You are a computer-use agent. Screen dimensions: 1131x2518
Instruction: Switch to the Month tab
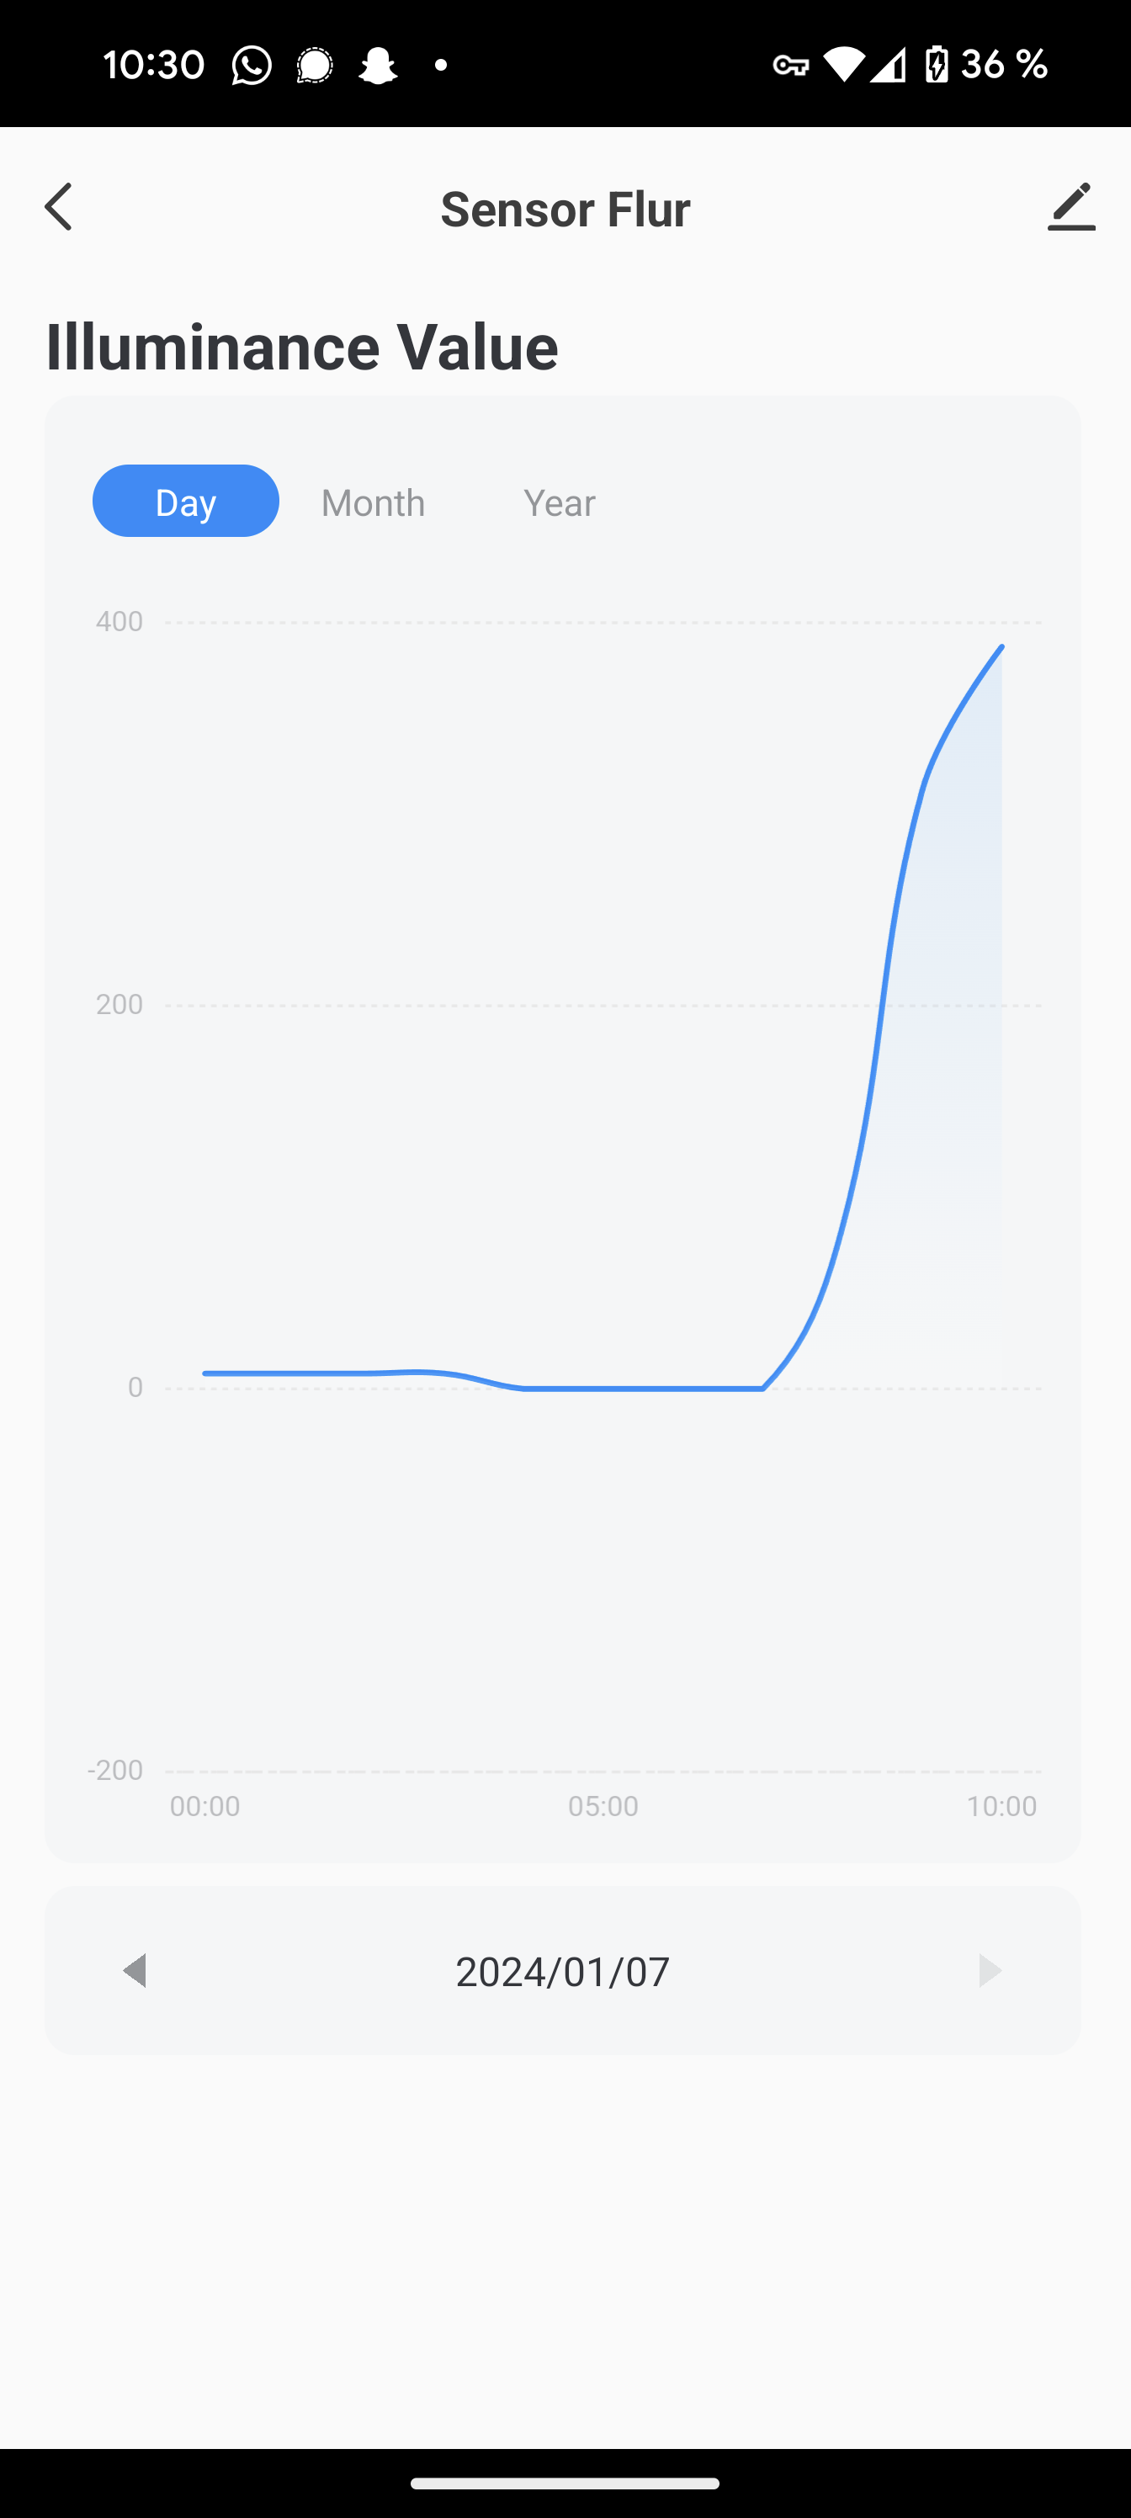(x=373, y=502)
